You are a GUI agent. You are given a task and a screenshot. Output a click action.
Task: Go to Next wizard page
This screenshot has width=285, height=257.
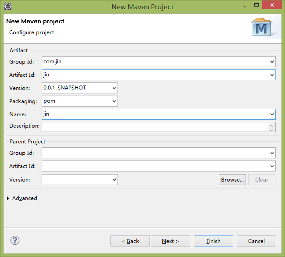pyautogui.click(x=171, y=241)
